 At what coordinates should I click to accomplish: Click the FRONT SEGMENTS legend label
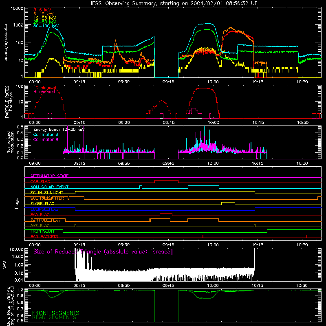[56, 313]
